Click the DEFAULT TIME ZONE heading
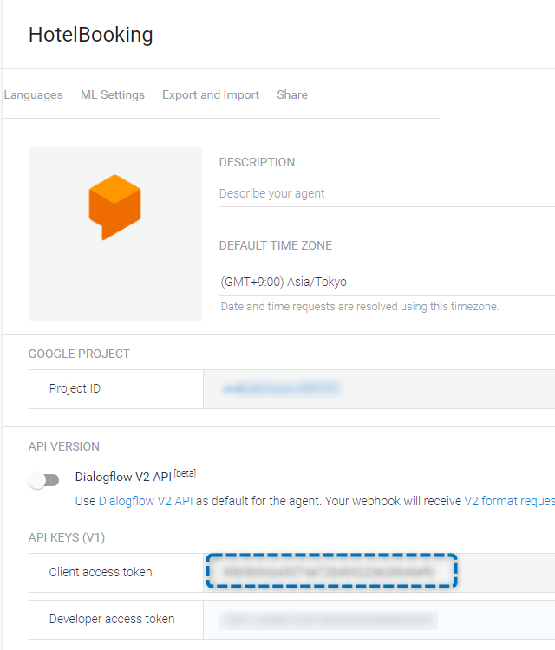The width and height of the screenshot is (555, 650). click(276, 245)
